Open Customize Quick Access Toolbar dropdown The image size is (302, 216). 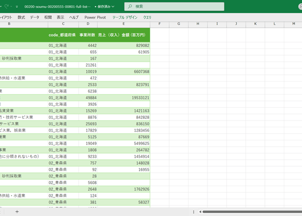(x=17, y=7)
